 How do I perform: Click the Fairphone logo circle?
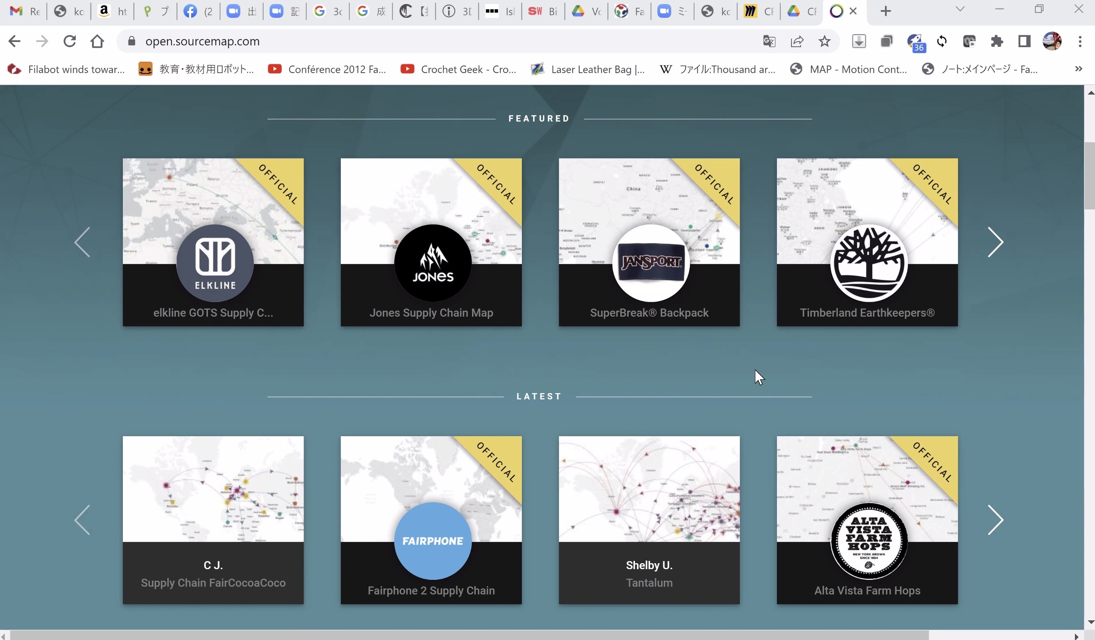coord(433,541)
